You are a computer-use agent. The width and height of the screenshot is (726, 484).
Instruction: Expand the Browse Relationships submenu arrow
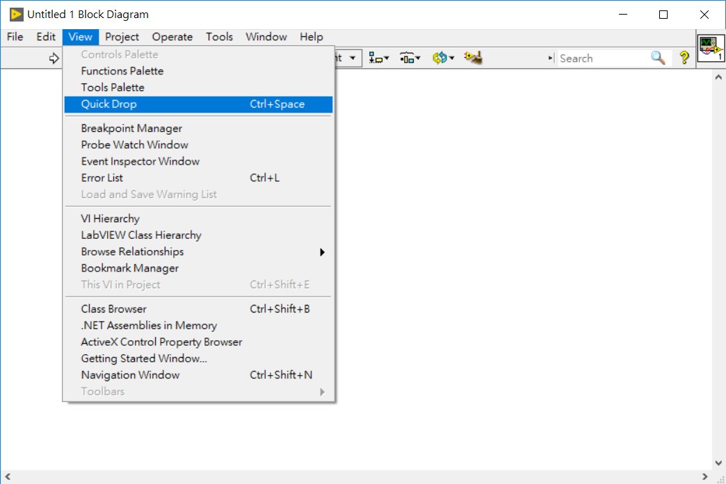322,252
